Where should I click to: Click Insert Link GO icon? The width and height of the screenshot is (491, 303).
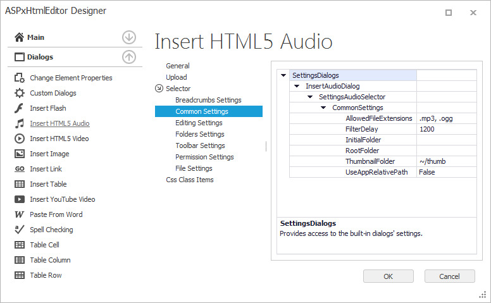[x=20, y=169]
